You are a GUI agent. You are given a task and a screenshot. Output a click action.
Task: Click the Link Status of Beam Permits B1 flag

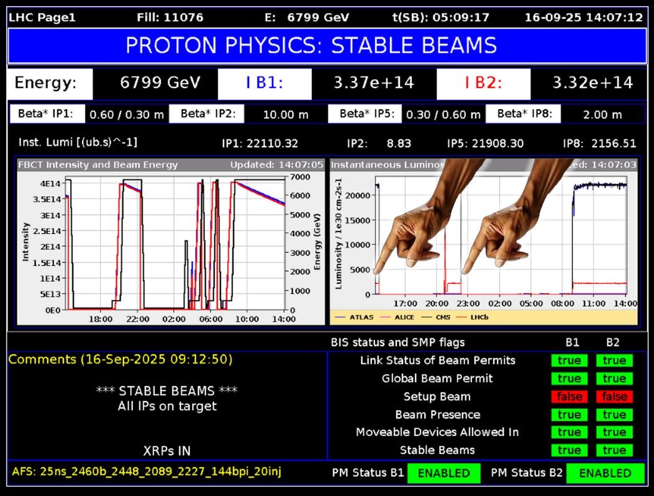[569, 361]
